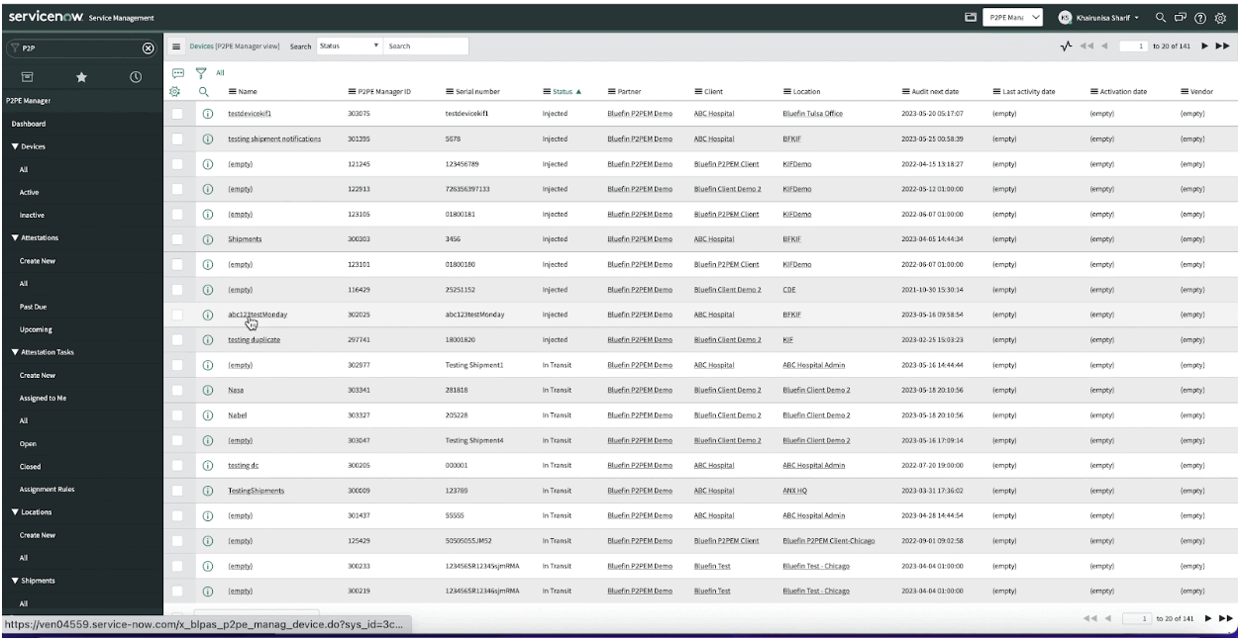
Task: Collapse the Devices navigator section
Action: point(29,146)
